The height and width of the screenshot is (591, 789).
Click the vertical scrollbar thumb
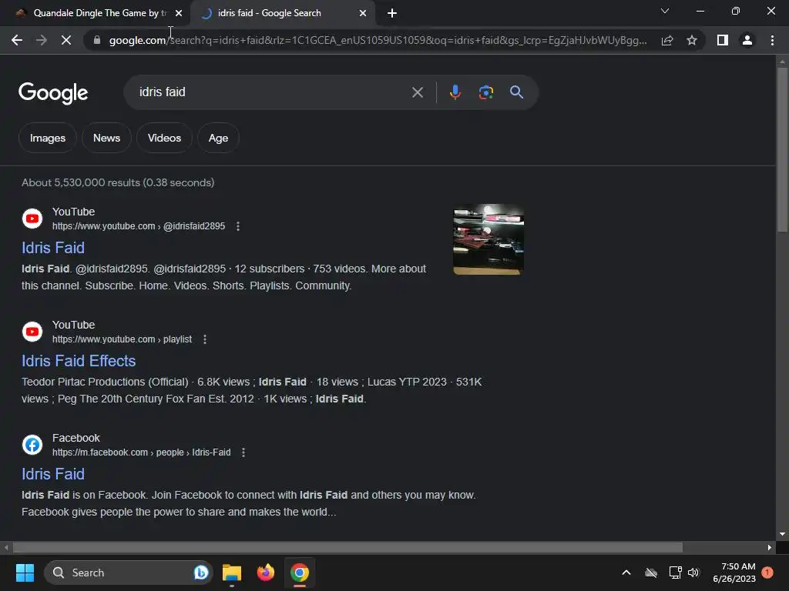coord(782,149)
